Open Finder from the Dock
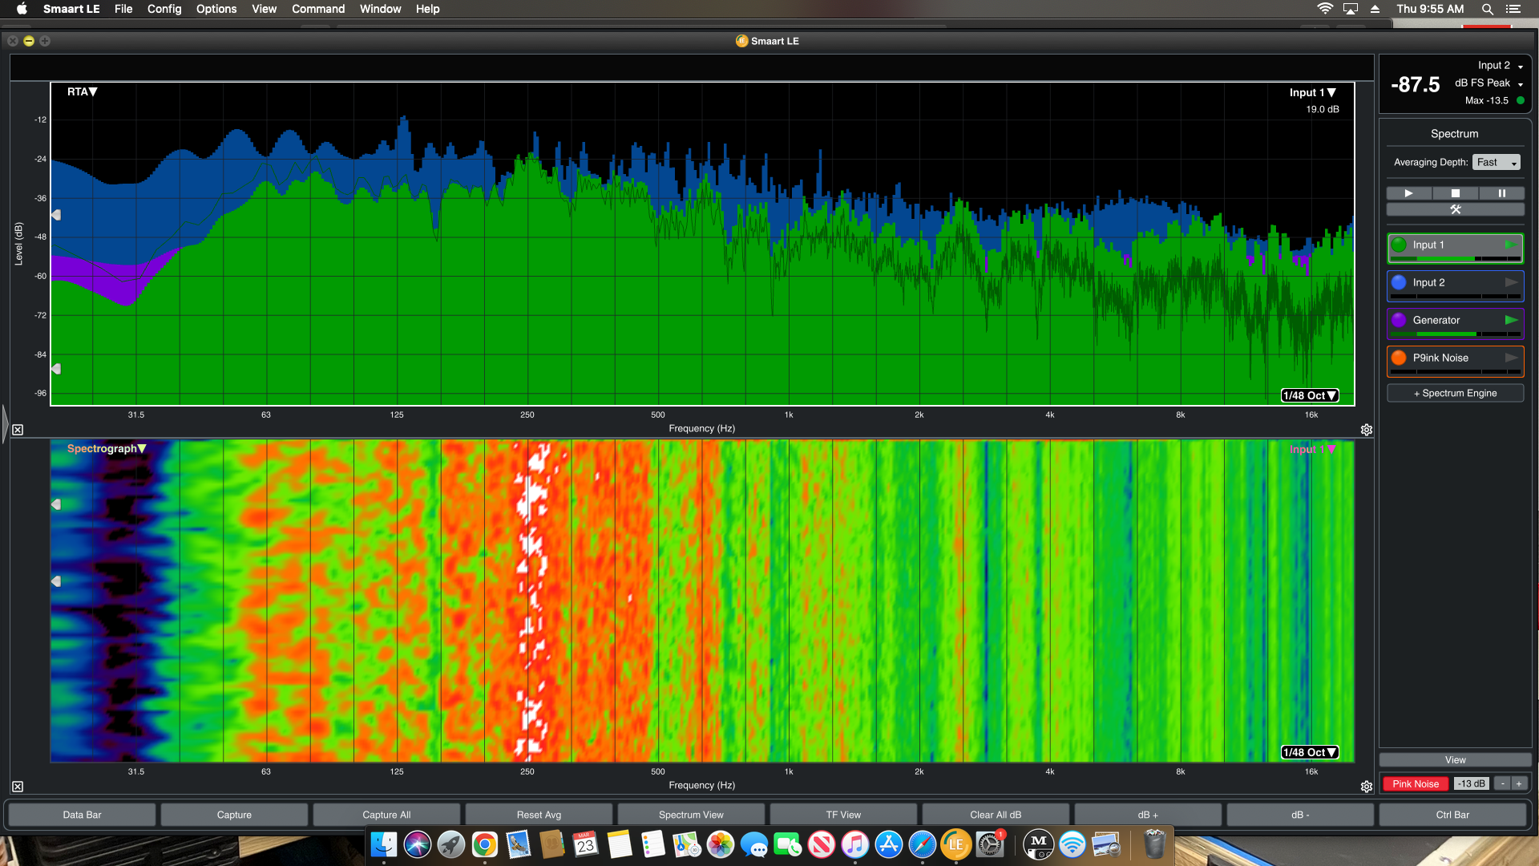1539x866 pixels. [x=384, y=844]
